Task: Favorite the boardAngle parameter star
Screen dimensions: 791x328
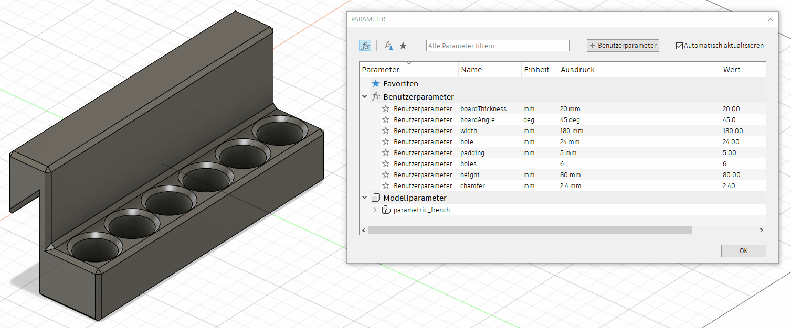Action: [x=386, y=120]
